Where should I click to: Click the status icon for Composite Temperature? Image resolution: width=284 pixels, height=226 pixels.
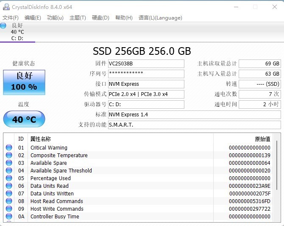tap(9, 155)
